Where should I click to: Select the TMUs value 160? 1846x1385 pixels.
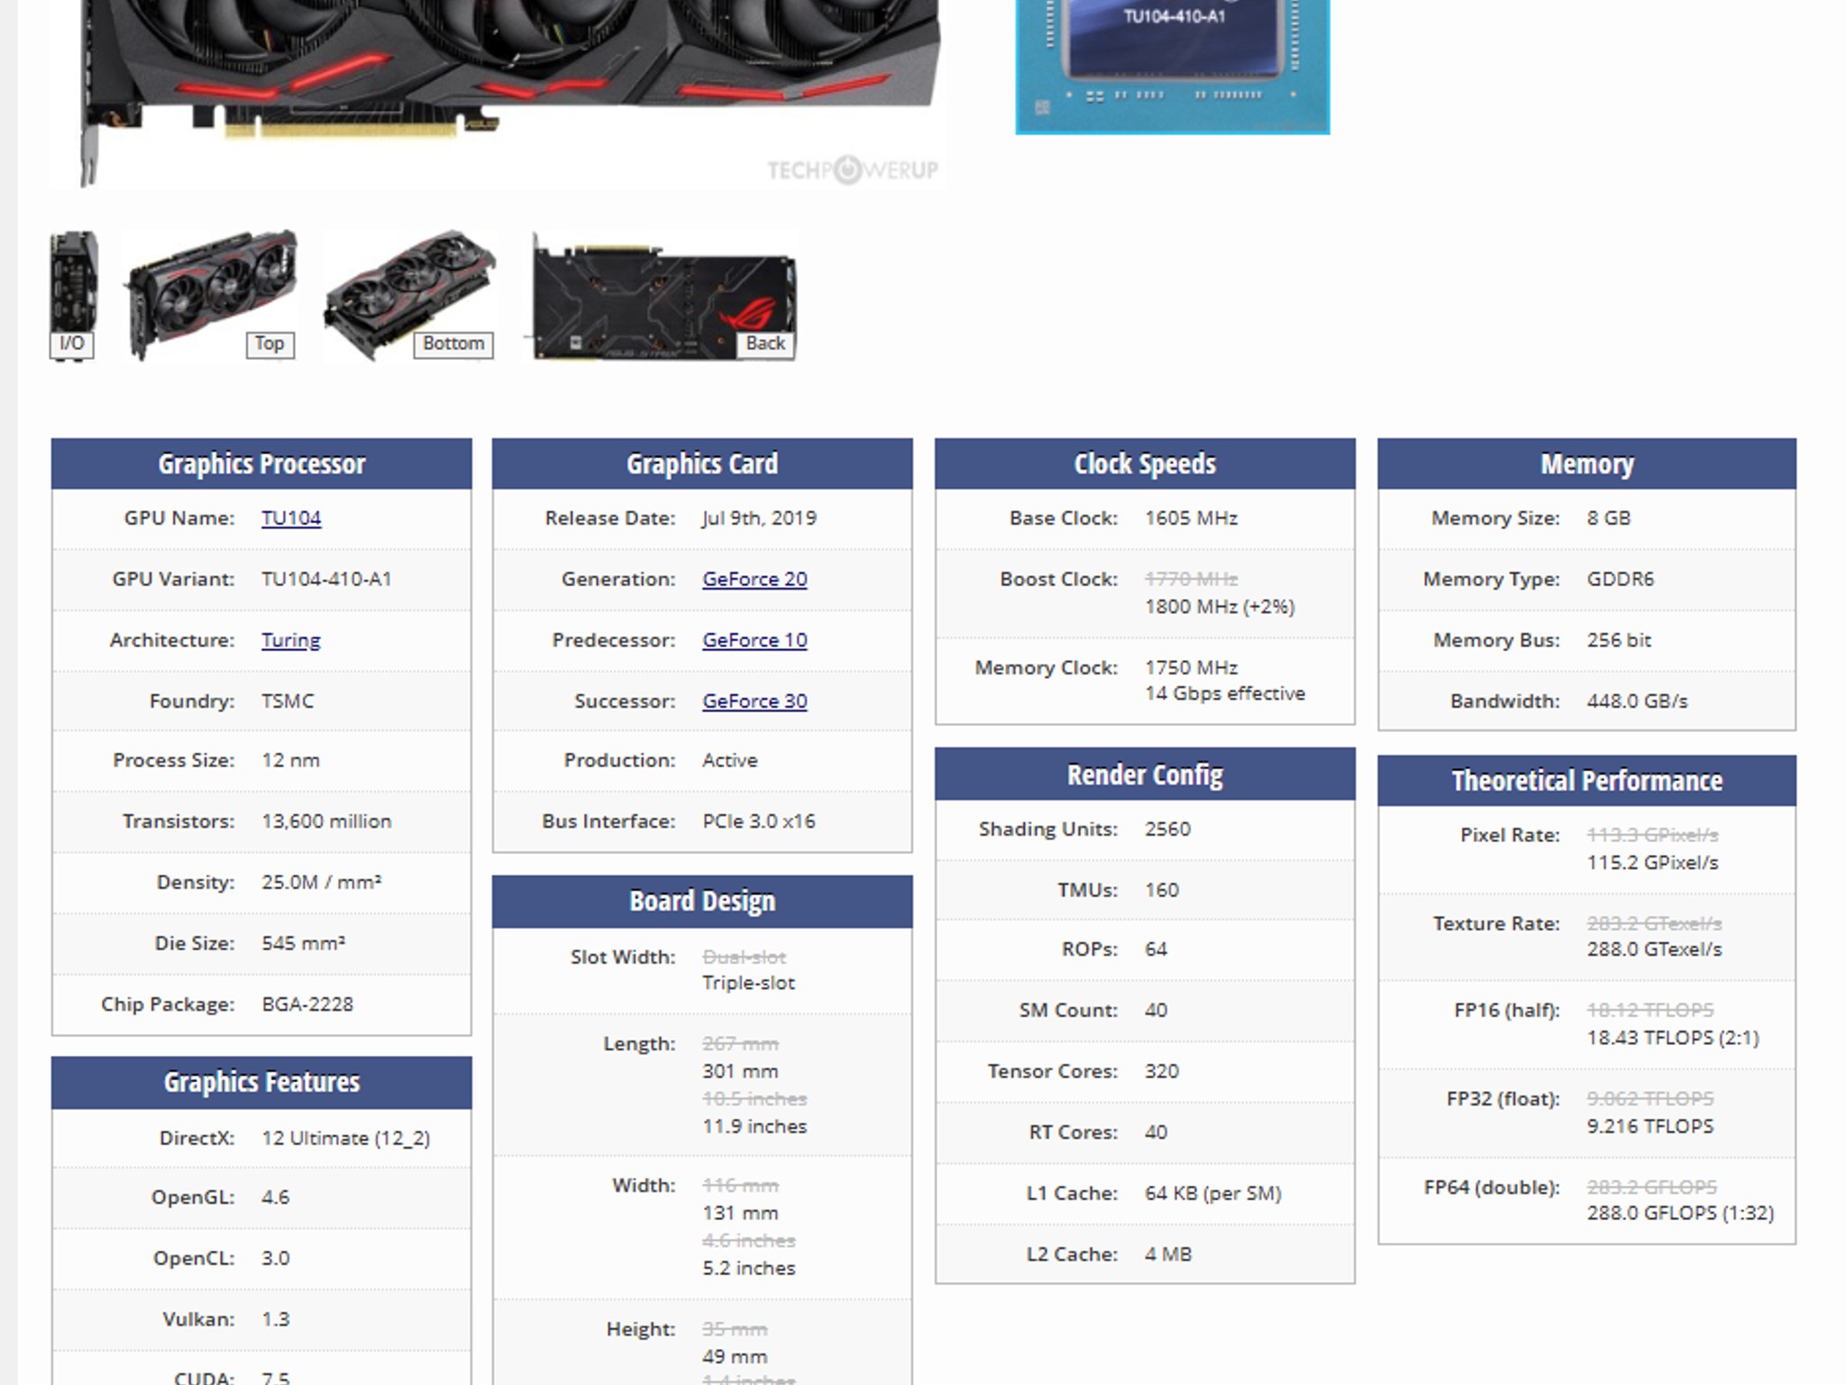[1161, 890]
